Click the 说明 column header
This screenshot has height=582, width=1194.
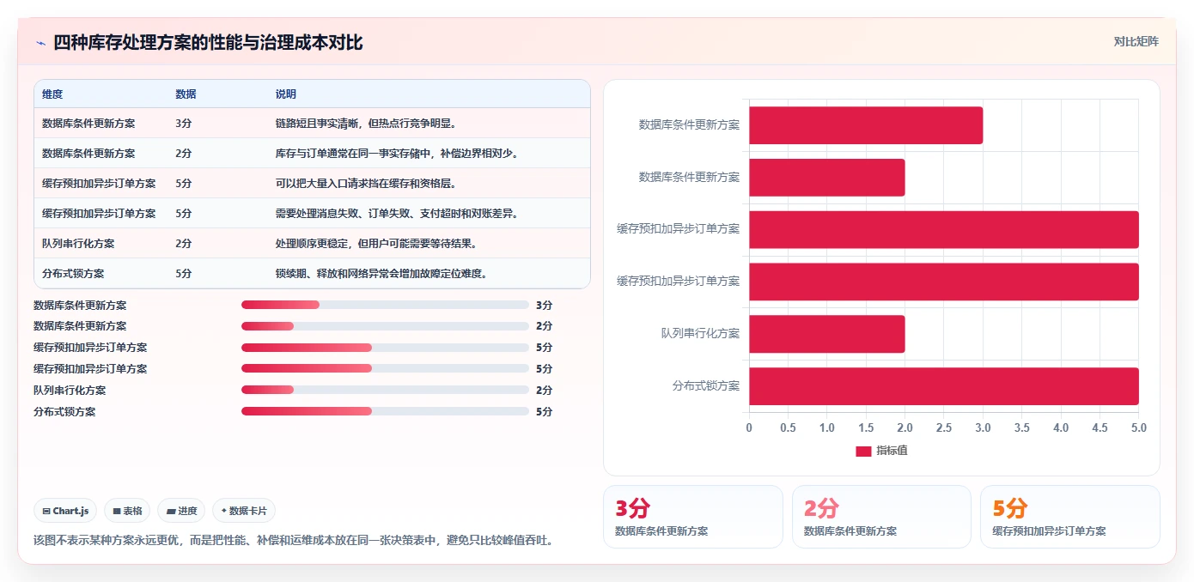pos(286,94)
